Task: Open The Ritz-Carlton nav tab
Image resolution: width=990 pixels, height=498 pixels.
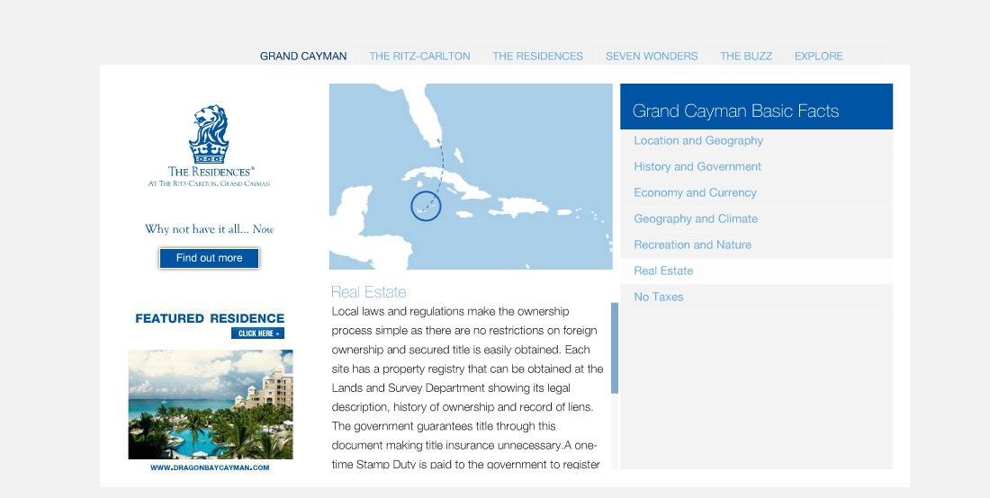Action: tap(419, 56)
